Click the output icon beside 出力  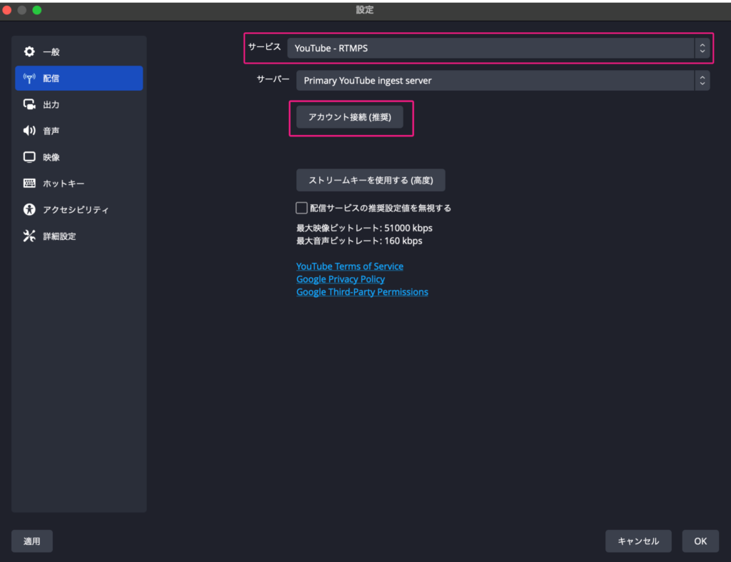coord(29,104)
